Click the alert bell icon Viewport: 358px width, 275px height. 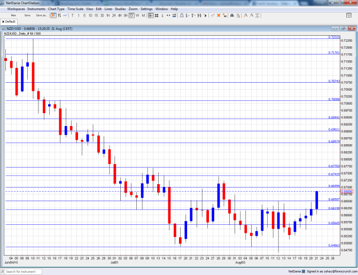click(182, 15)
